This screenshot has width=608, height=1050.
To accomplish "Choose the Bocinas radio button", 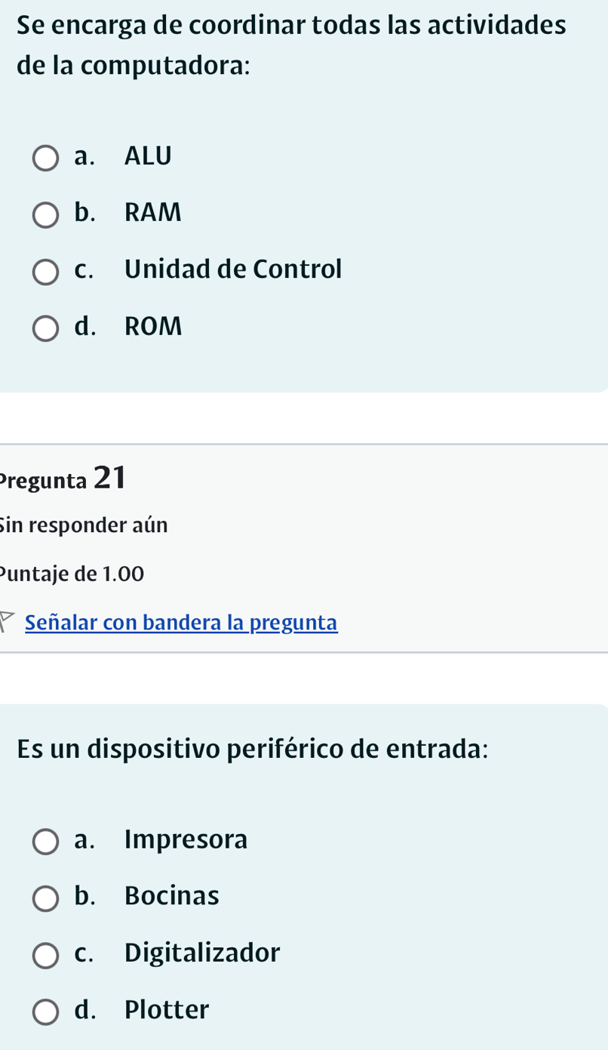I will (45, 898).
